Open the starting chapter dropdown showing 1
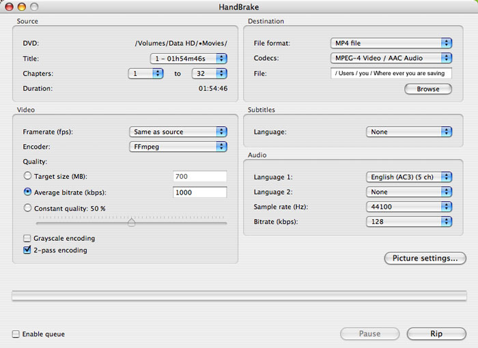478x348 pixels. (145, 74)
